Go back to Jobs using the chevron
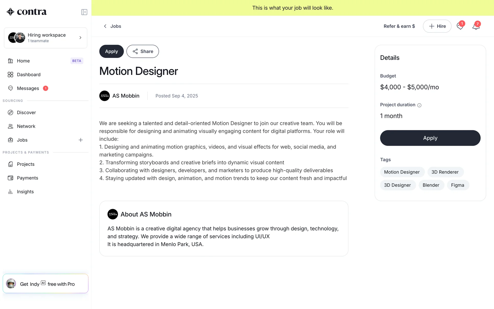The width and height of the screenshot is (494, 309). point(105,26)
